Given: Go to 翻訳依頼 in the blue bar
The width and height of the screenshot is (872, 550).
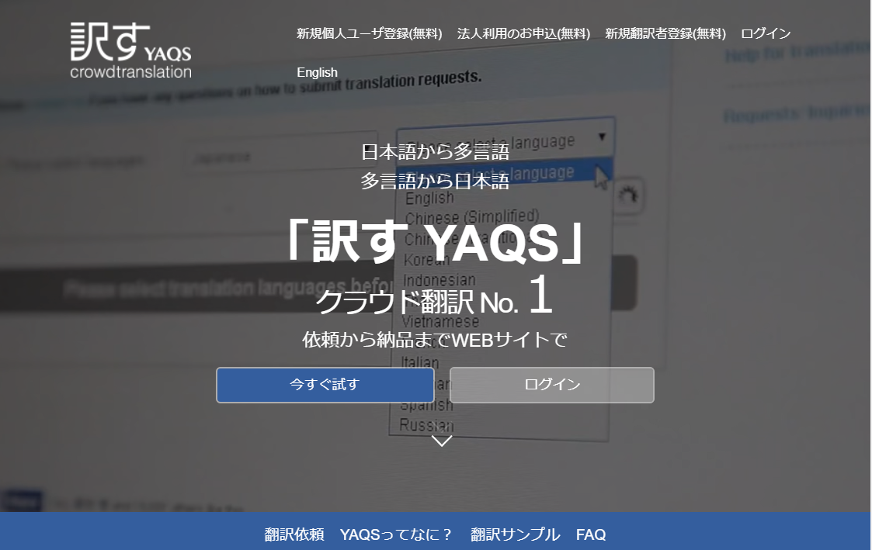Looking at the screenshot, I should (294, 534).
